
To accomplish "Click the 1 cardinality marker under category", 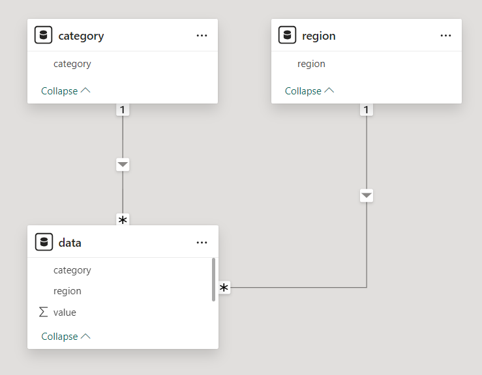I will coord(123,110).
